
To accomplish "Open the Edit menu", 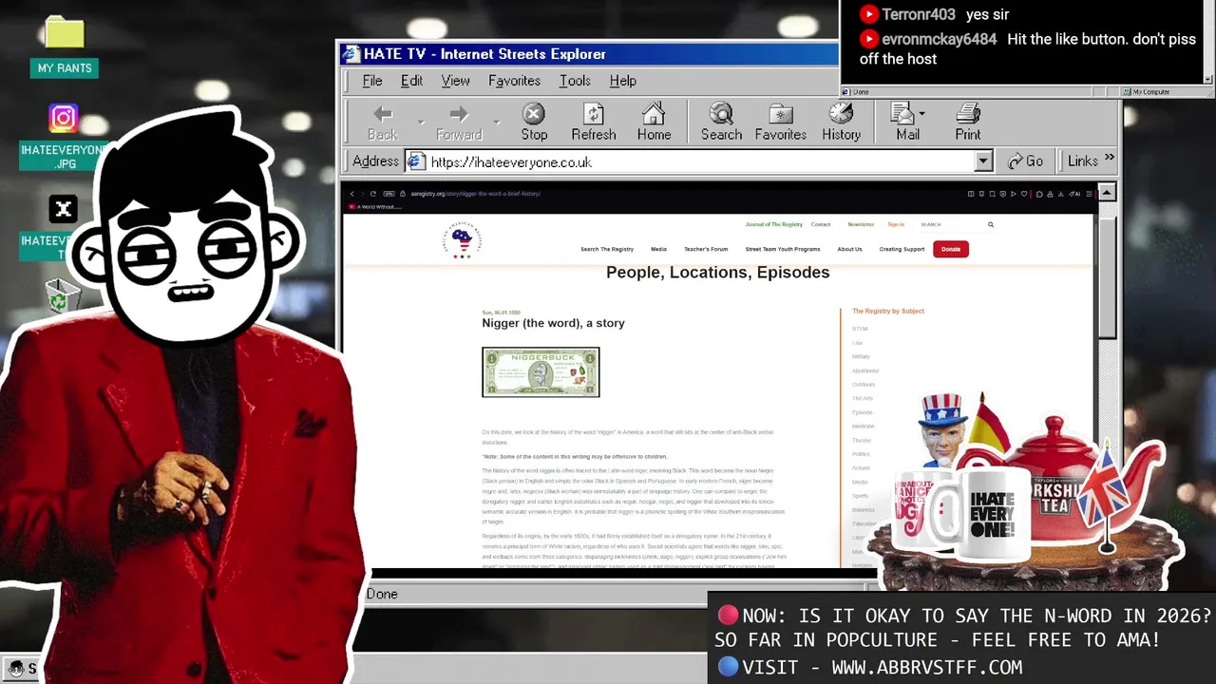I will [411, 81].
